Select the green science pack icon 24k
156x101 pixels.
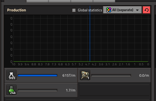[11, 90]
